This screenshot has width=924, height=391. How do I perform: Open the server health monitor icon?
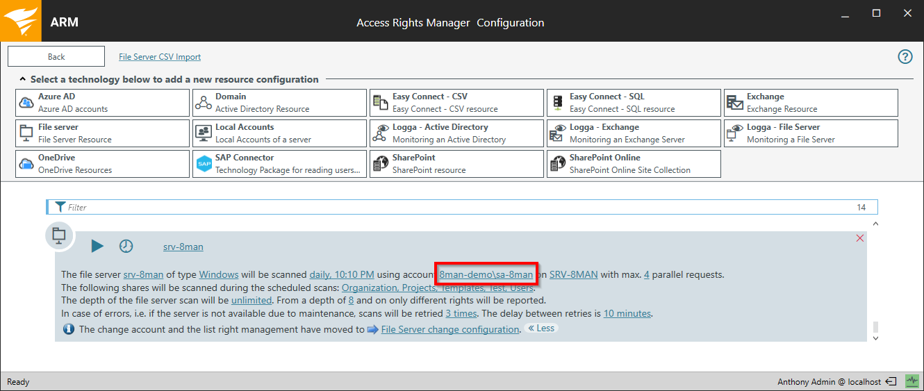(x=911, y=381)
